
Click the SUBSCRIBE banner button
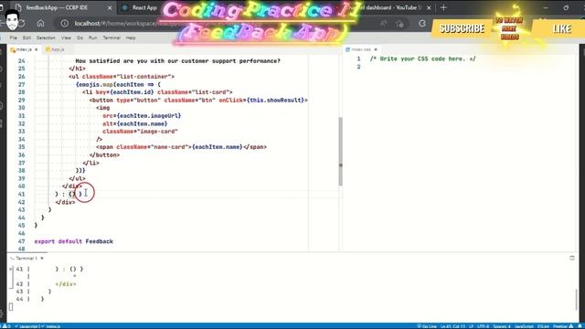(x=462, y=28)
